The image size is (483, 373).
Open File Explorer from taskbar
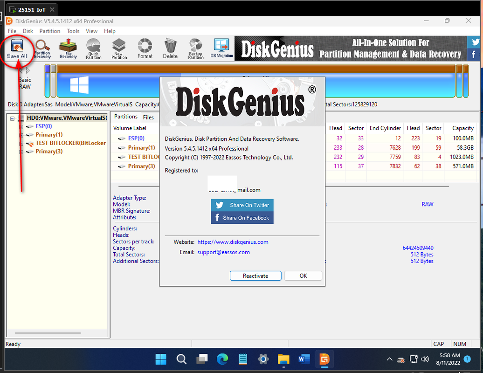pyautogui.click(x=283, y=359)
